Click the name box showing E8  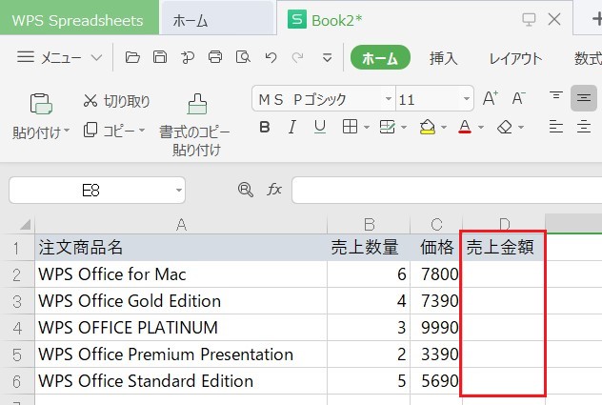90,190
